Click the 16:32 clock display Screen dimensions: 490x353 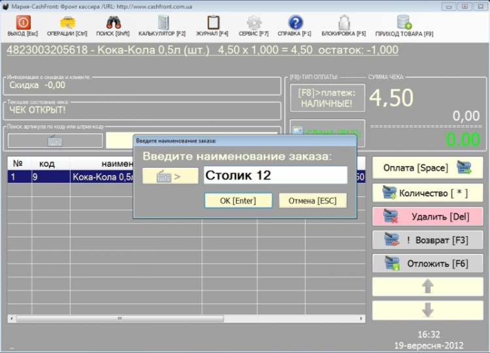[x=429, y=335]
